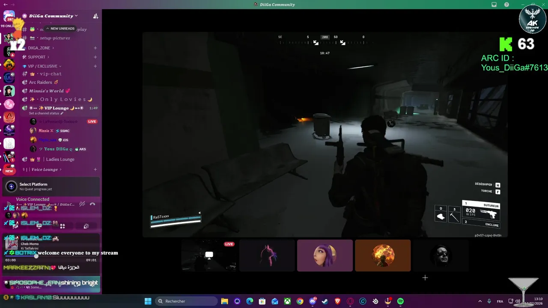Viewport: 548px width, 308px height.
Task: Toggle screen sharing in the voice panel
Action: [39, 226]
